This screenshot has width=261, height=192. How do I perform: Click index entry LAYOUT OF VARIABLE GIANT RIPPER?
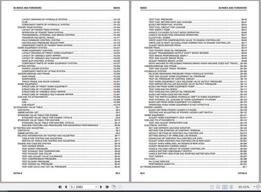(x=41, y=56)
